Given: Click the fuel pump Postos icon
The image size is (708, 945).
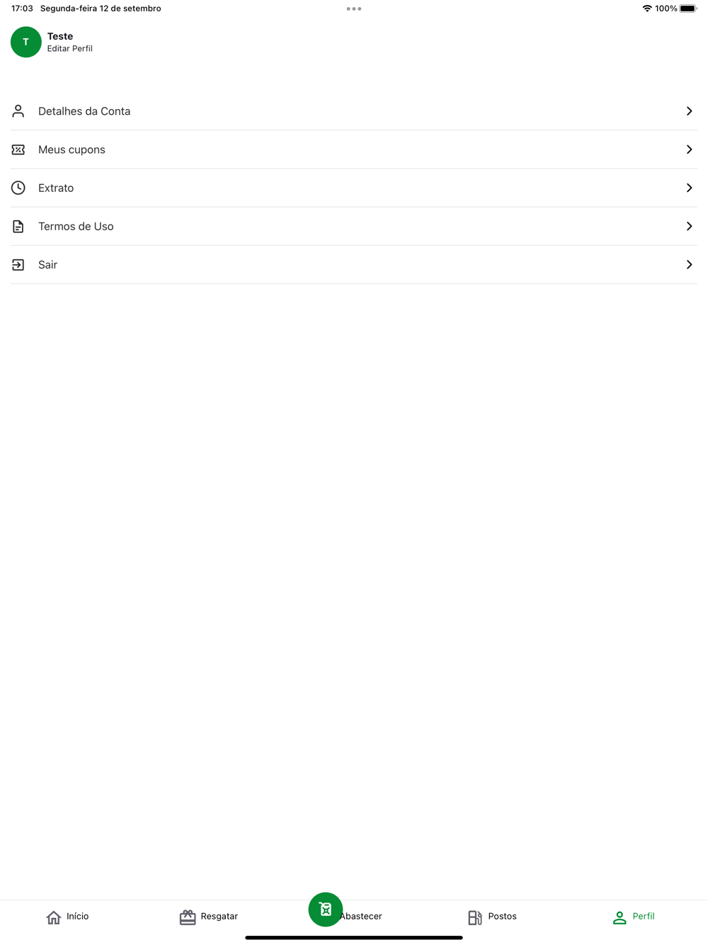Looking at the screenshot, I should tap(475, 917).
